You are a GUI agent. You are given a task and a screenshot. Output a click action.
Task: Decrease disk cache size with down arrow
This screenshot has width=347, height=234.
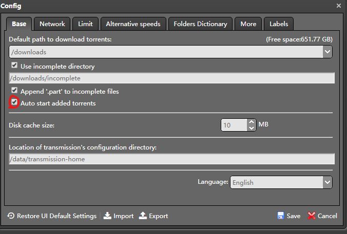tap(252, 128)
